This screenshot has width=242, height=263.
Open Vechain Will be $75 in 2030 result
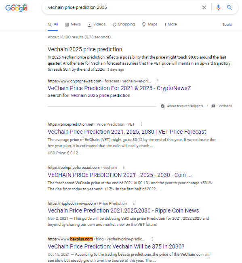pyautogui.click(x=116, y=246)
